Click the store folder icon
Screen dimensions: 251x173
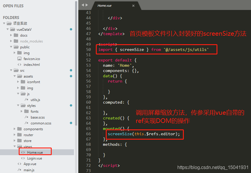click(20, 141)
